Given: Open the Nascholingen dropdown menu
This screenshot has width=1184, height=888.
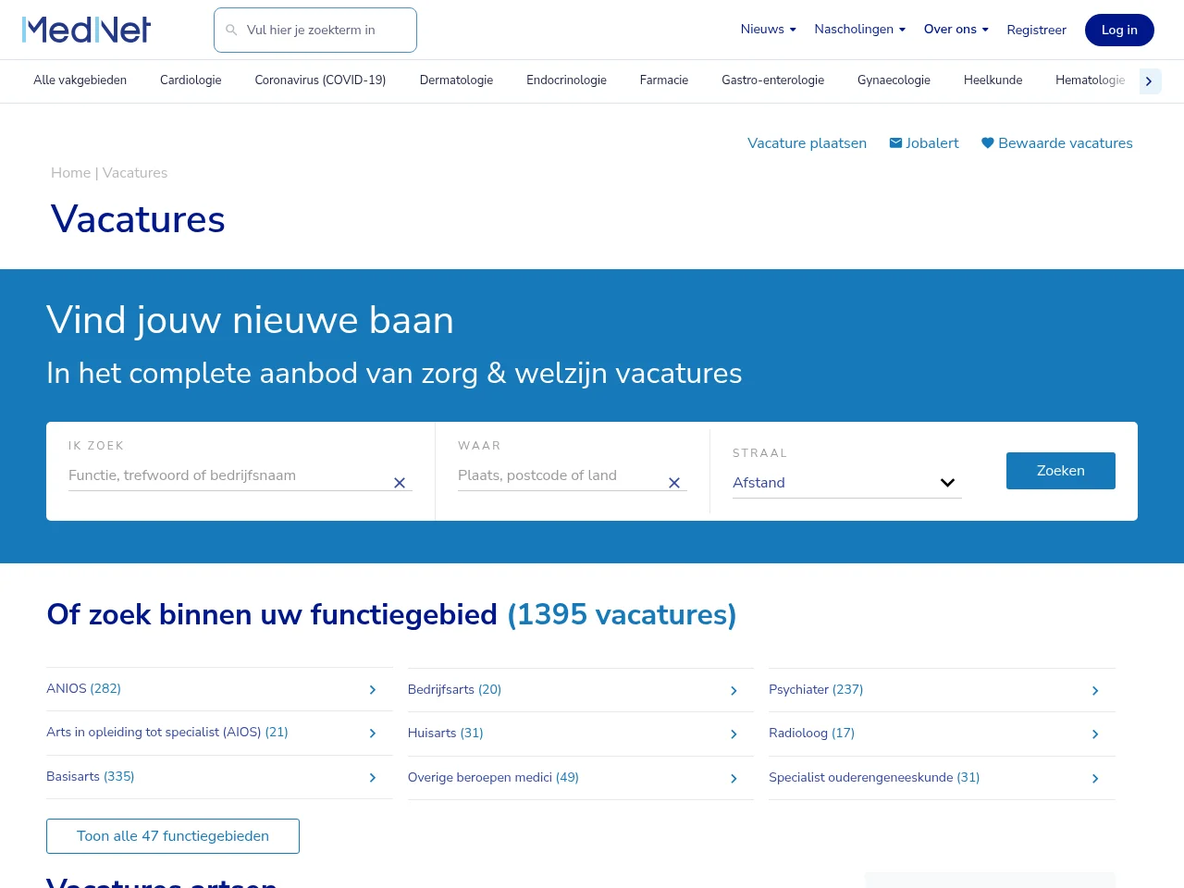Looking at the screenshot, I should pos(859,29).
